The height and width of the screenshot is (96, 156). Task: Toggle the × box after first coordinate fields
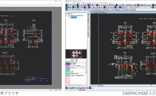[100, 10]
